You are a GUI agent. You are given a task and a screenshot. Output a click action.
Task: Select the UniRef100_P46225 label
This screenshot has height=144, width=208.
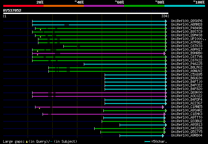pyautogui.click(x=187, y=64)
